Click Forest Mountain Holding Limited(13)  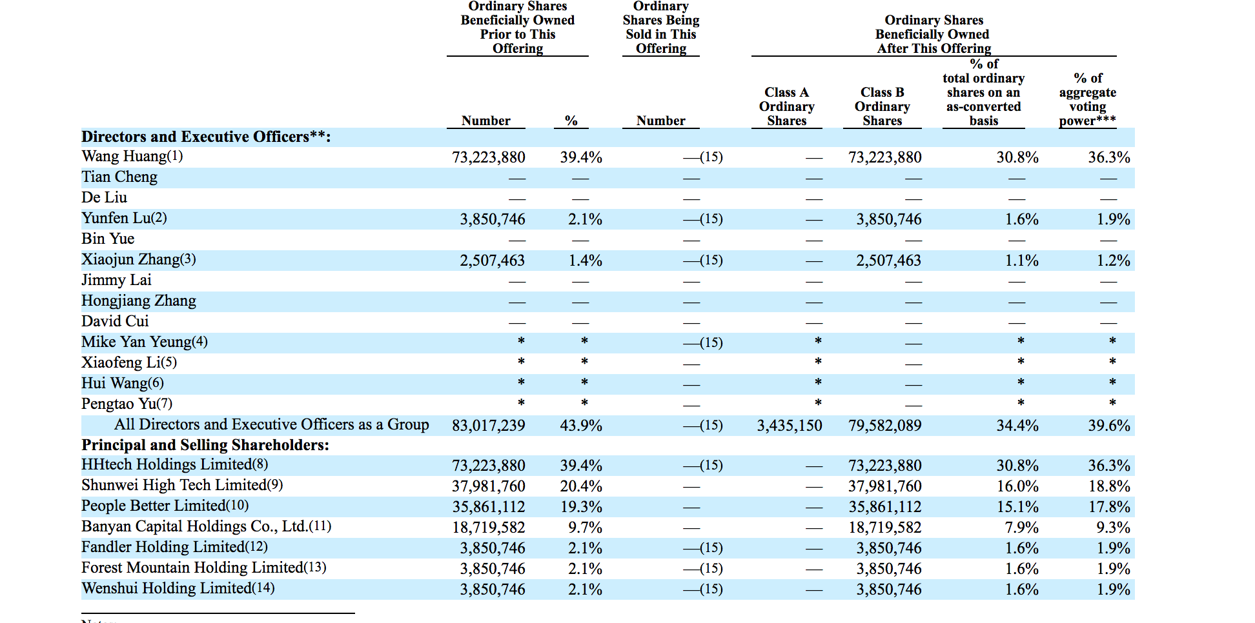click(204, 568)
